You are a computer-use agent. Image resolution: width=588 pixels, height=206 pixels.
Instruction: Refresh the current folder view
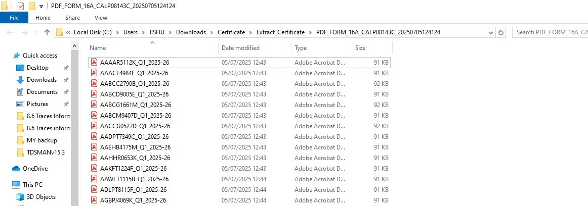tap(500, 32)
